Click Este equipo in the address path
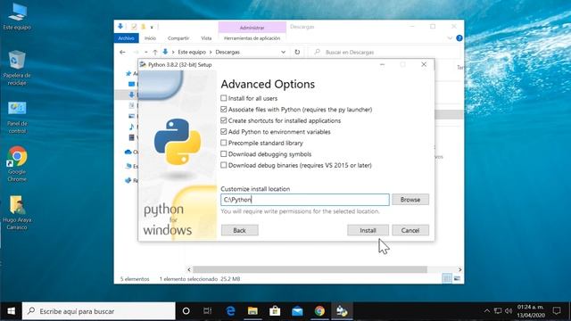The width and height of the screenshot is (571, 321). [x=192, y=52]
